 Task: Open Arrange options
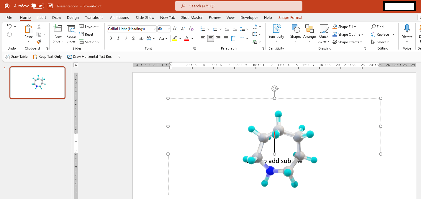(x=309, y=34)
